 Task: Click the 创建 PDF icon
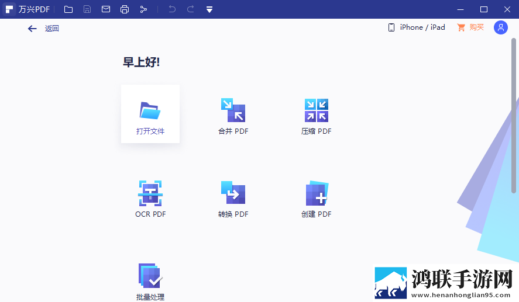pos(317,193)
